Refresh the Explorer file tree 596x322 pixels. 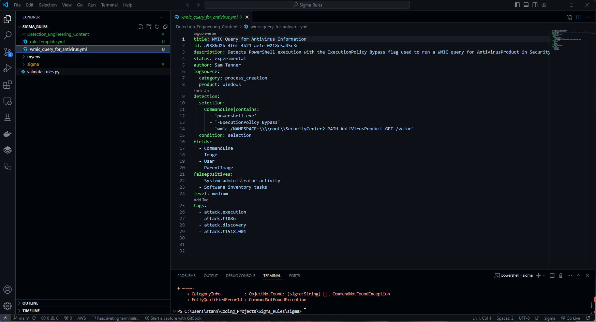157,27
